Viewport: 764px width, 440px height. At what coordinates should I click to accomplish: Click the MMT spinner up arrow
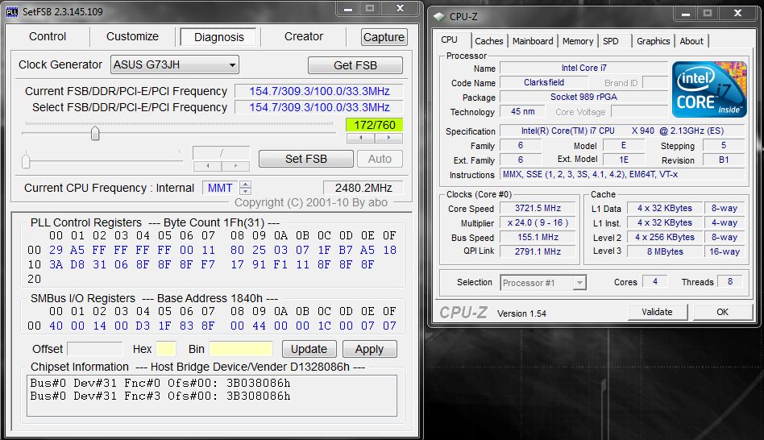[x=246, y=185]
